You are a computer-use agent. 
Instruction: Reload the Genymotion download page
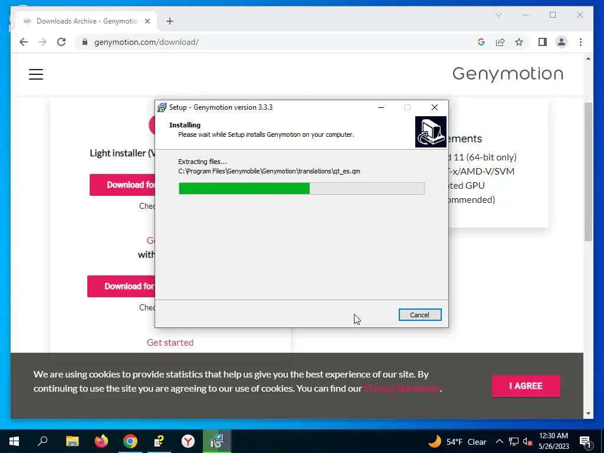coord(61,42)
